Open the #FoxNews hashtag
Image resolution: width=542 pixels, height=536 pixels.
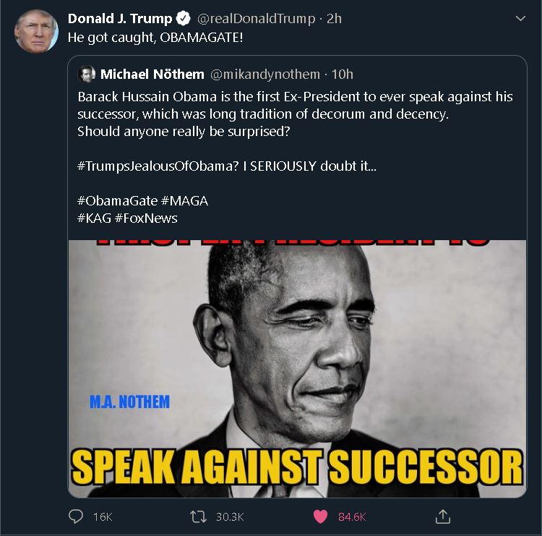[x=146, y=218]
